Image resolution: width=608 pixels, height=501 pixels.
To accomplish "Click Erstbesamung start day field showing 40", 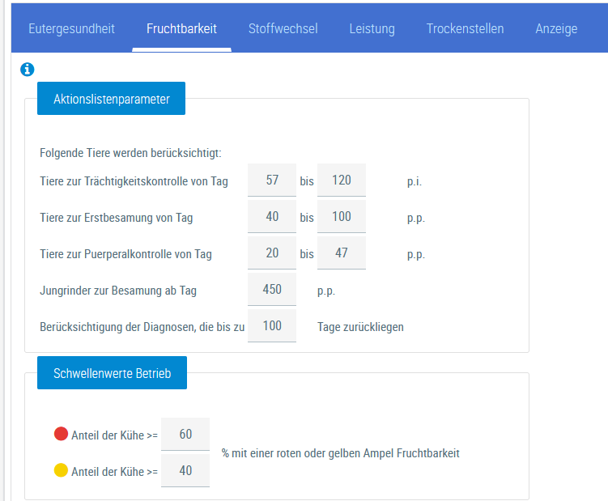I will [x=272, y=217].
